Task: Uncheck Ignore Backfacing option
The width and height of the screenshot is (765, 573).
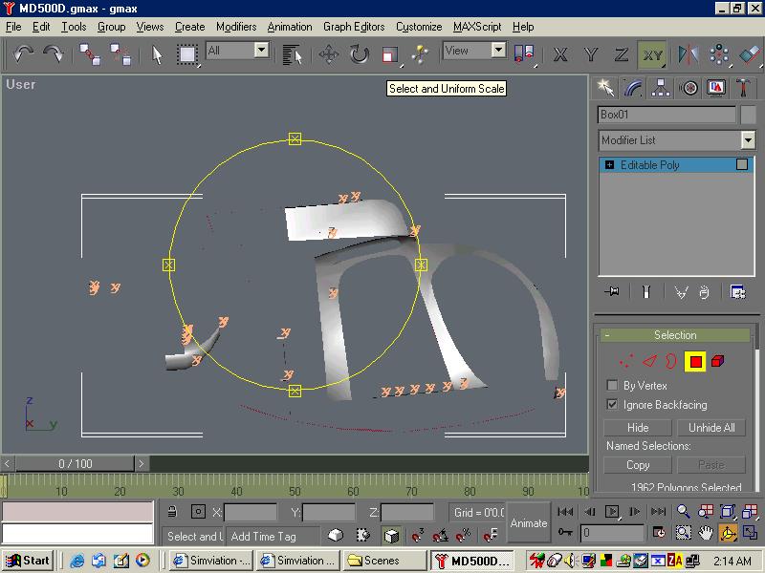Action: point(612,405)
